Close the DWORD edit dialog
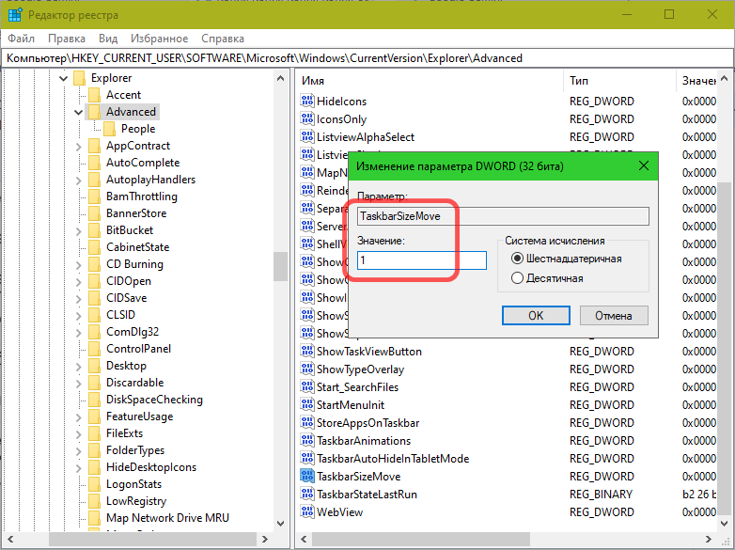The height and width of the screenshot is (550, 735). click(x=644, y=166)
